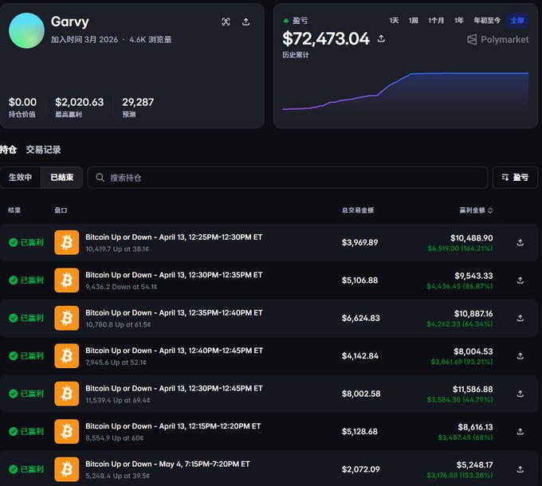Click Bitcoin icon of 12:25PM-12:30PM market

[x=67, y=242]
